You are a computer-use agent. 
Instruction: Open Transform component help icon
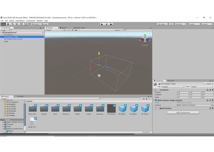tap(208, 90)
